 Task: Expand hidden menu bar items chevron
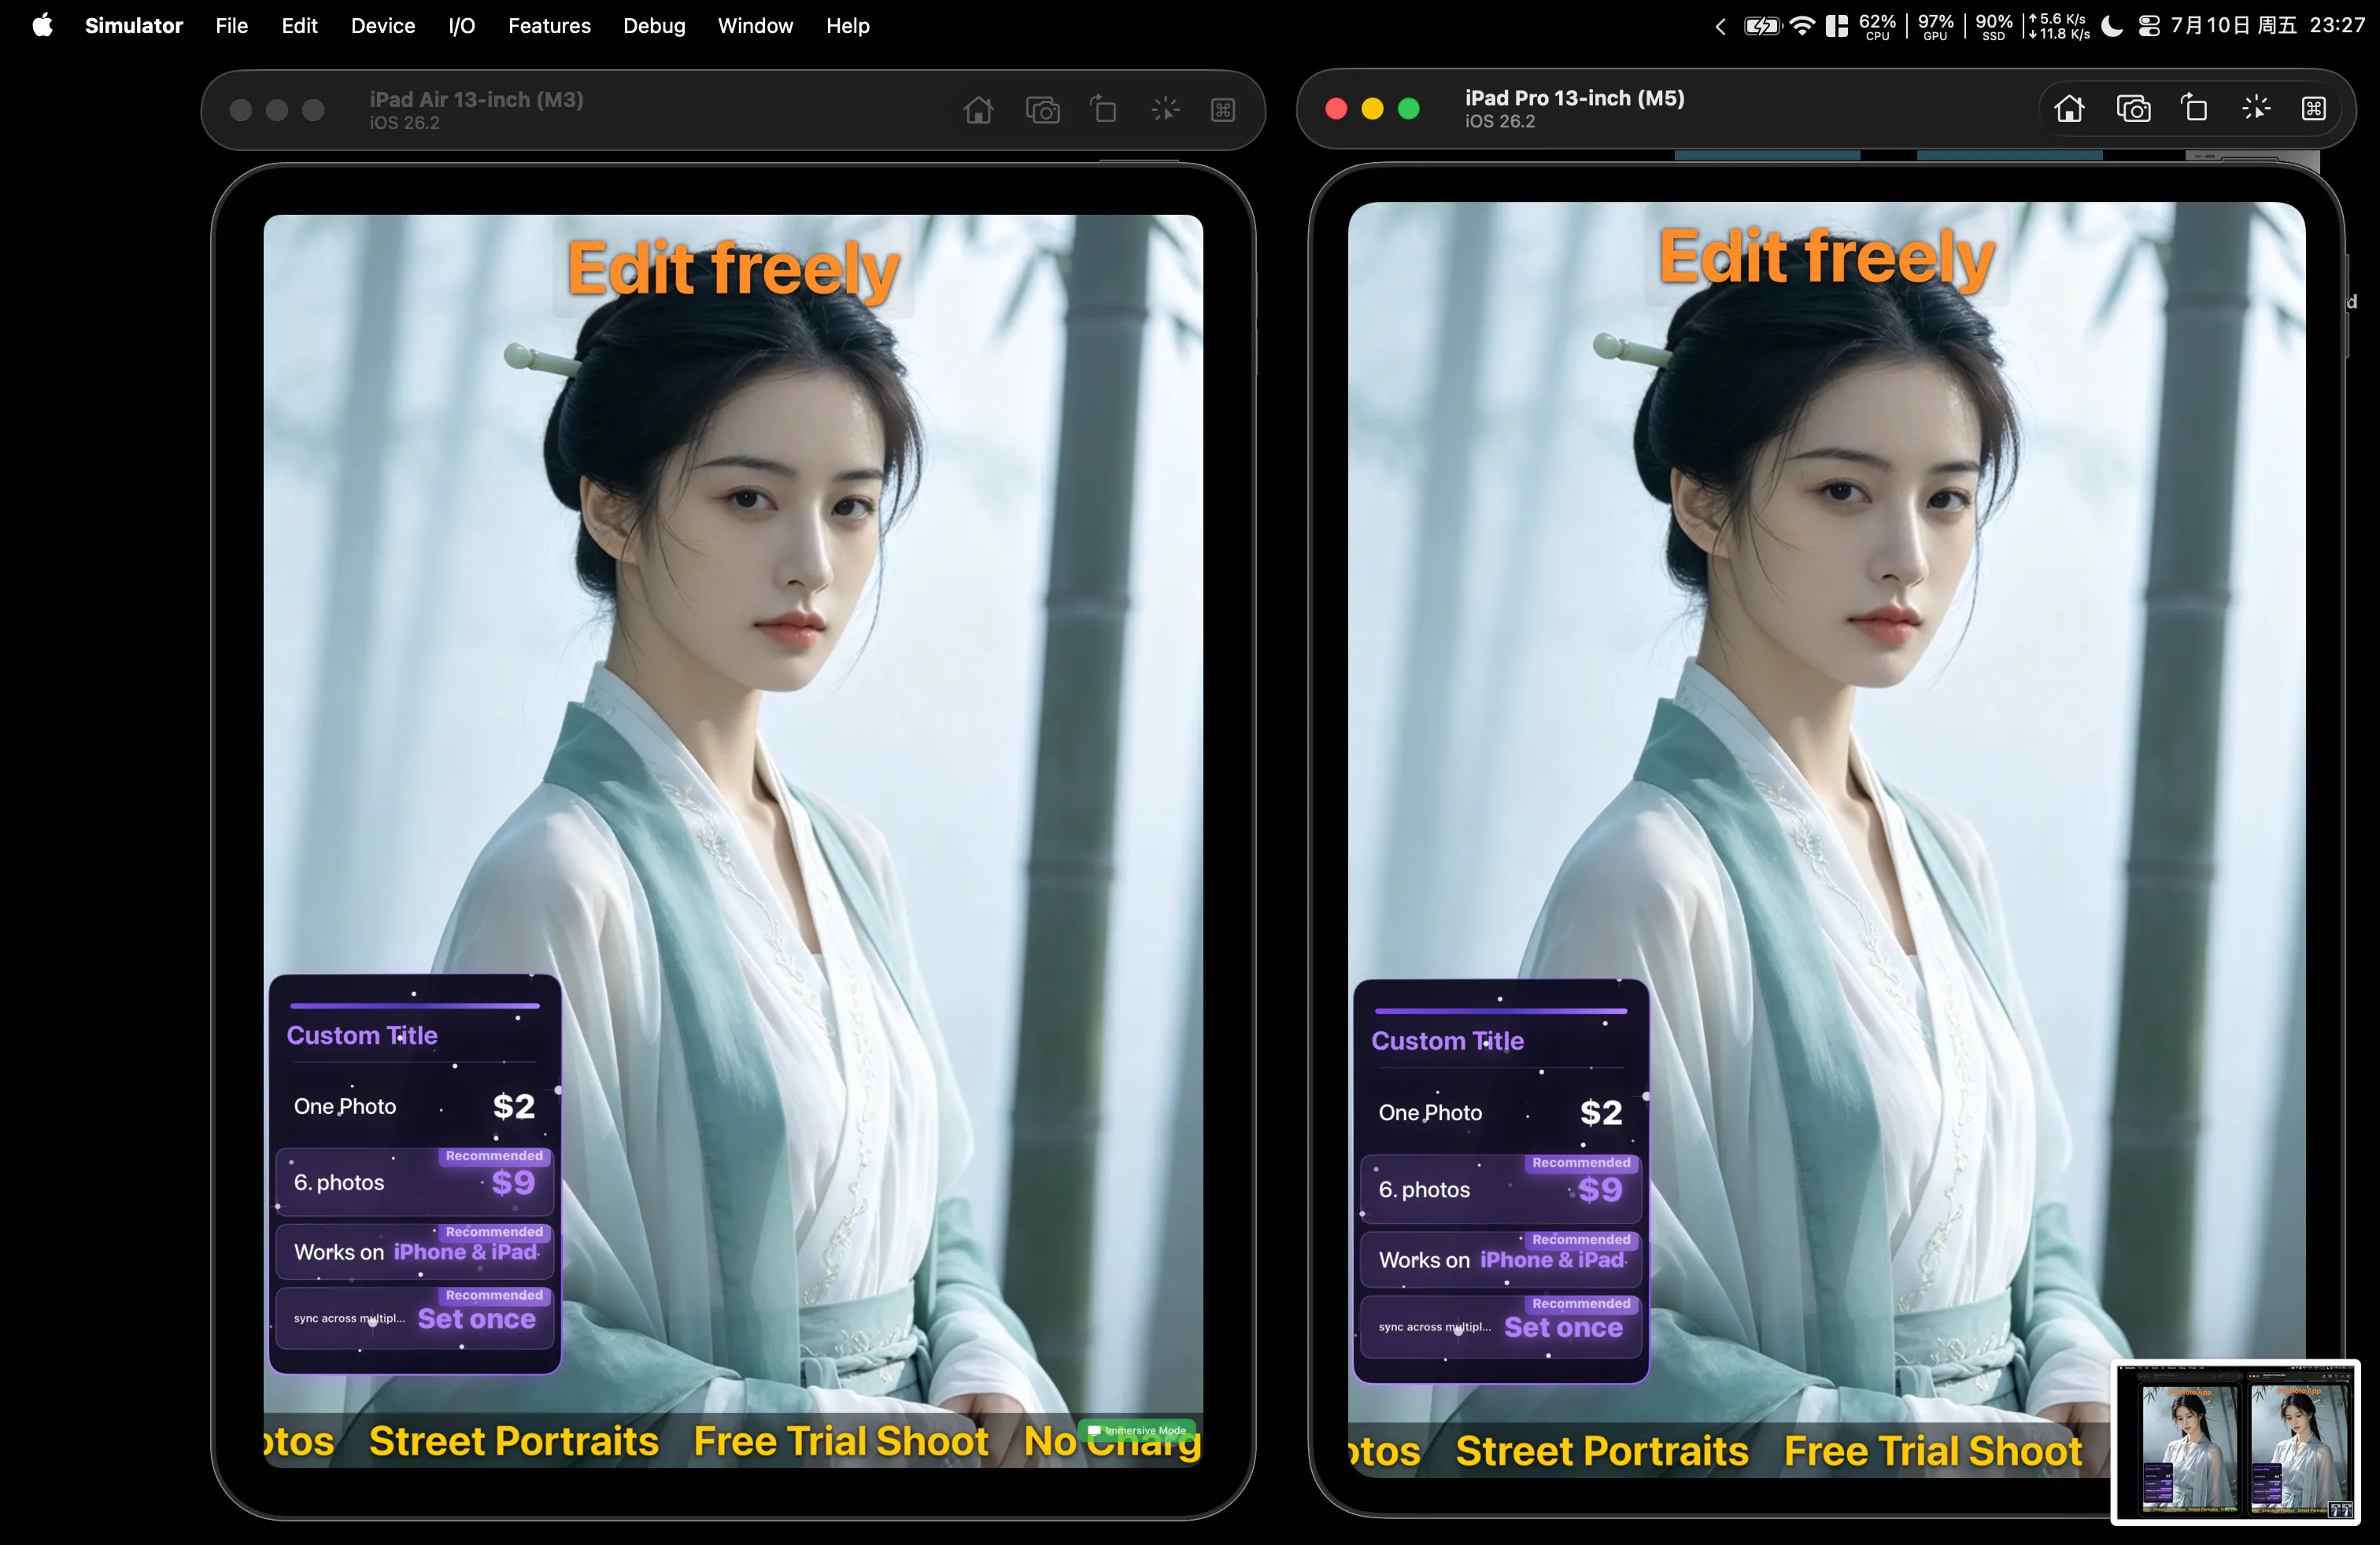pos(1720,26)
